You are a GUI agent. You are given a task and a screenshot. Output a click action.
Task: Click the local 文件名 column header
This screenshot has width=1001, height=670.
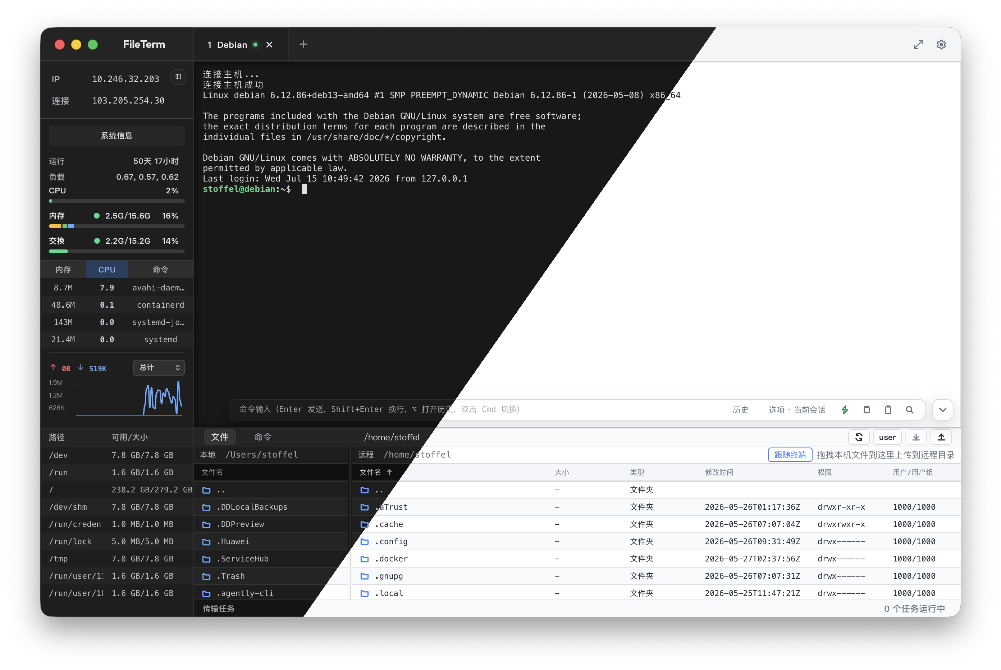point(212,472)
